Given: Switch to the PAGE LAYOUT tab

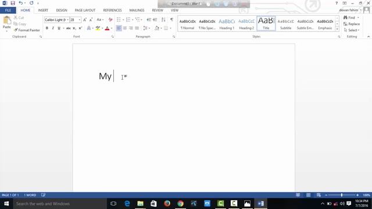Looking at the screenshot, I should [85, 10].
